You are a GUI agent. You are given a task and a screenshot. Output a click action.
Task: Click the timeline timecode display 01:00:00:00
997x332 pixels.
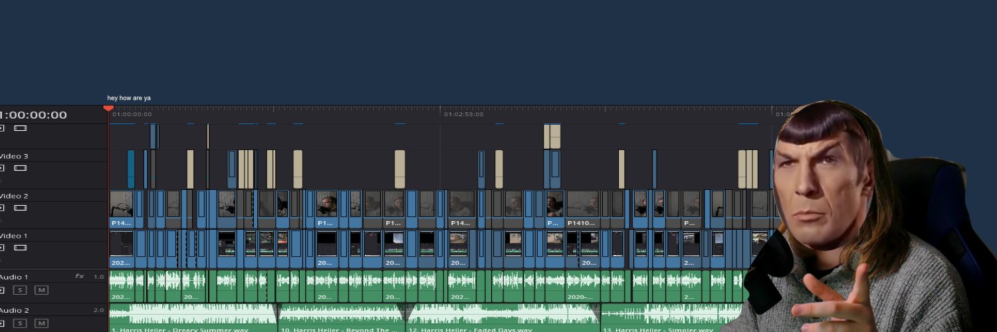coord(32,115)
